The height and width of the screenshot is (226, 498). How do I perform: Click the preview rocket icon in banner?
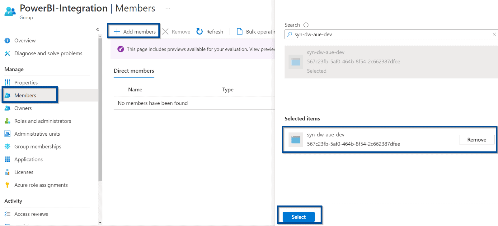(120, 49)
